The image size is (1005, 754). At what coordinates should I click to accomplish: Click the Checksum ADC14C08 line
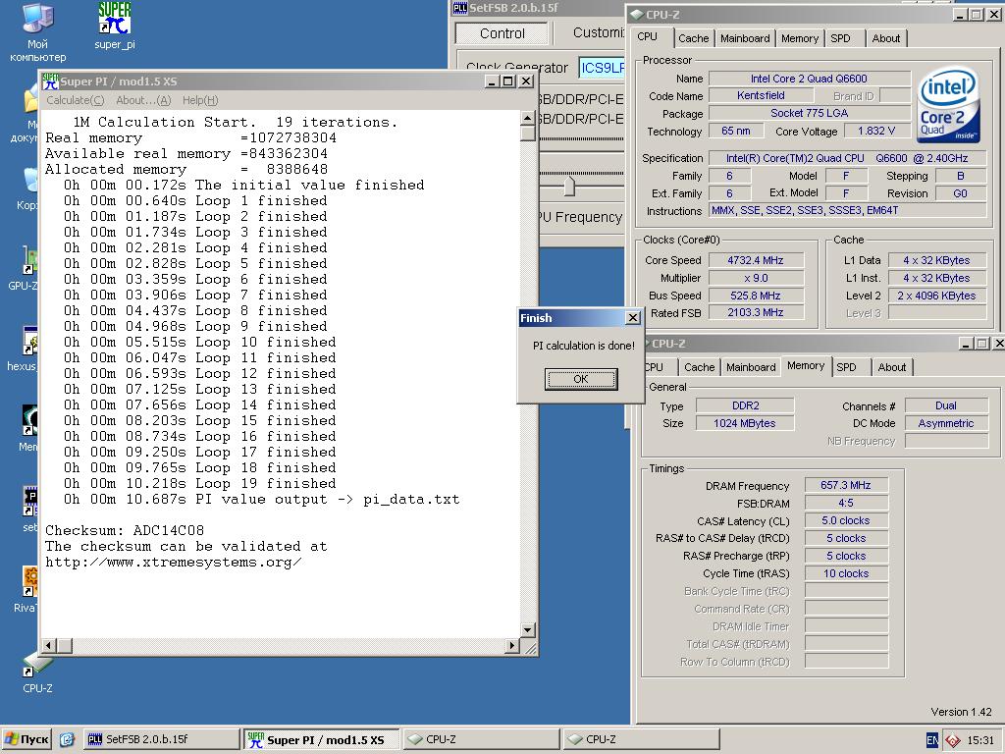pyautogui.click(x=125, y=531)
